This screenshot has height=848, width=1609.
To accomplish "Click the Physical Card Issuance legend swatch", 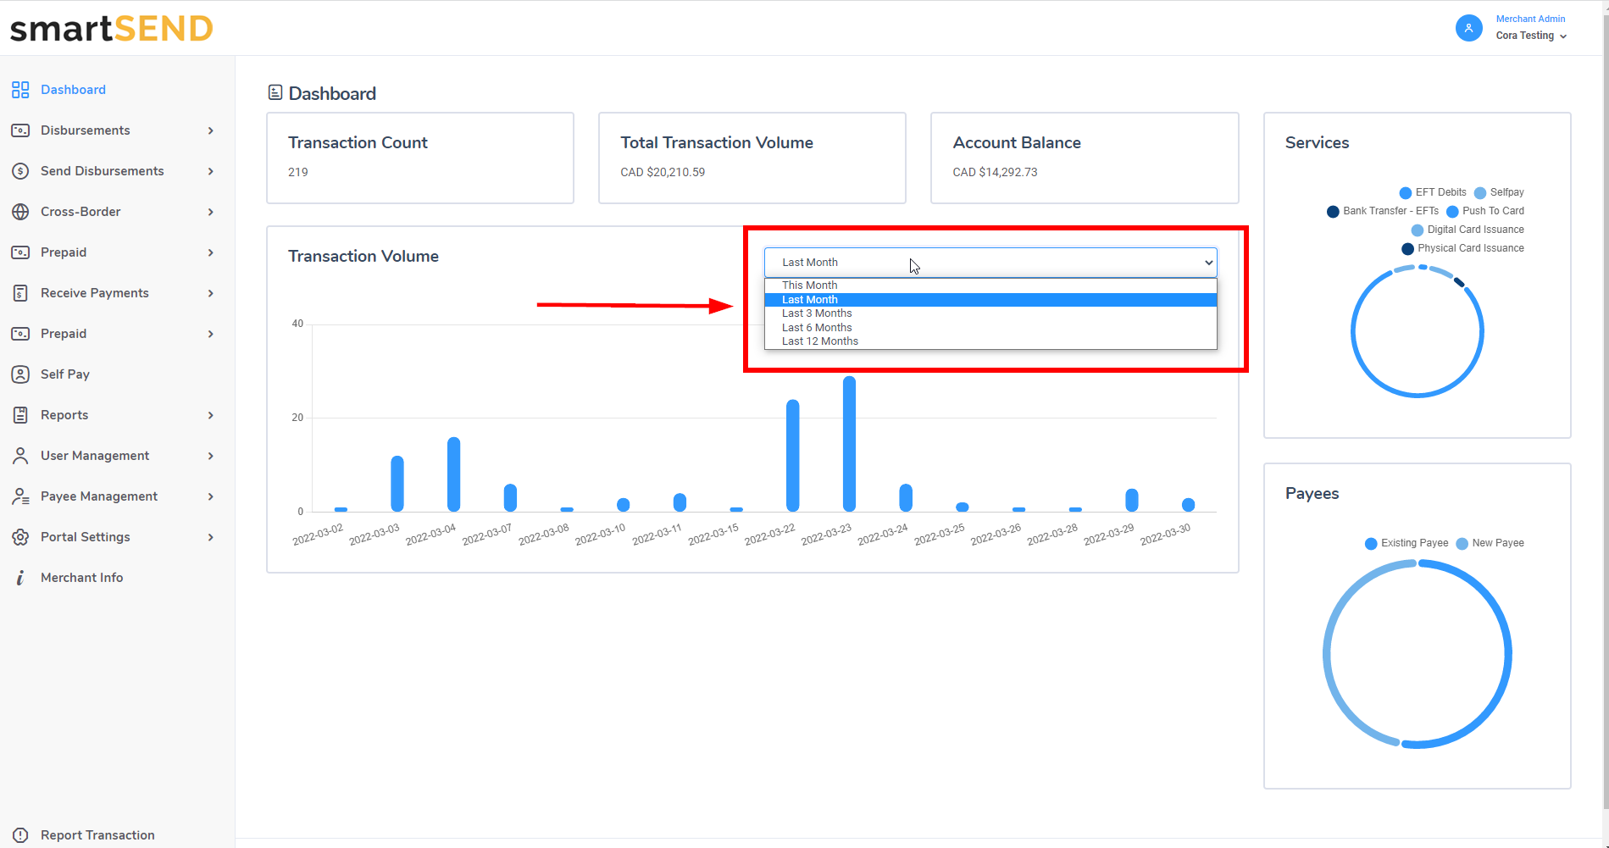I will coord(1407,249).
